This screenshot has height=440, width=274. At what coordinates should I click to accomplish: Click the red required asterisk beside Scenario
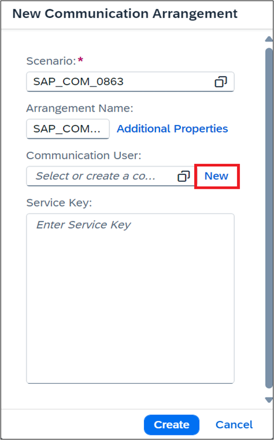coord(80,60)
